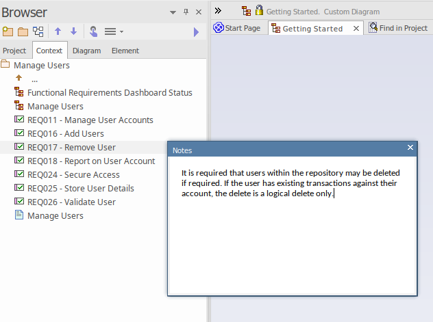
Task: Toggle pin on the Browser panel
Action: [x=186, y=12]
